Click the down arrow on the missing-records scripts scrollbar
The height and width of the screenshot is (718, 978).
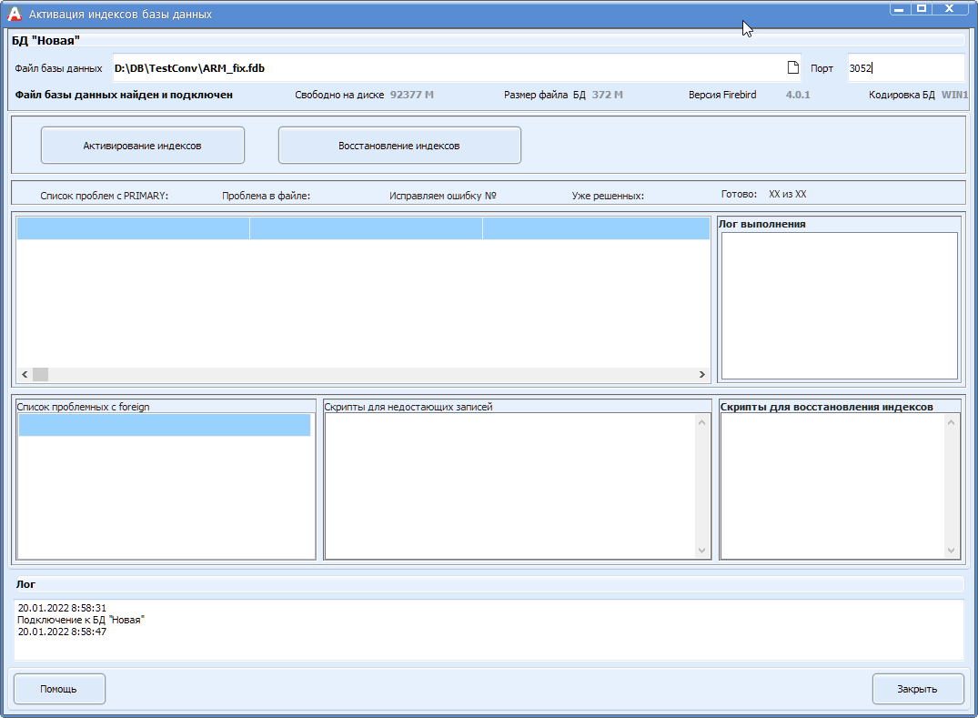tap(701, 550)
